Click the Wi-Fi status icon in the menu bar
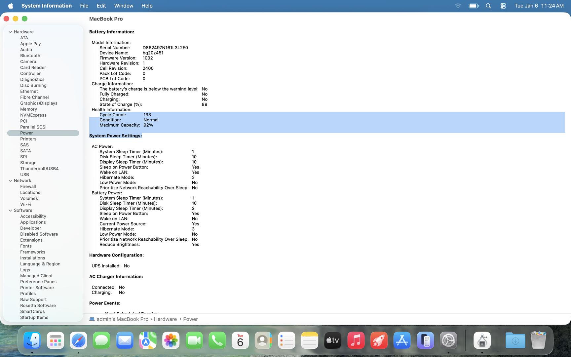 click(458, 6)
